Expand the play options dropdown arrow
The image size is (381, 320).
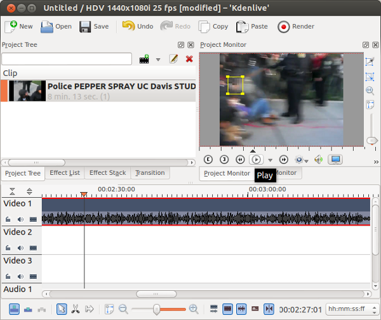click(x=271, y=160)
